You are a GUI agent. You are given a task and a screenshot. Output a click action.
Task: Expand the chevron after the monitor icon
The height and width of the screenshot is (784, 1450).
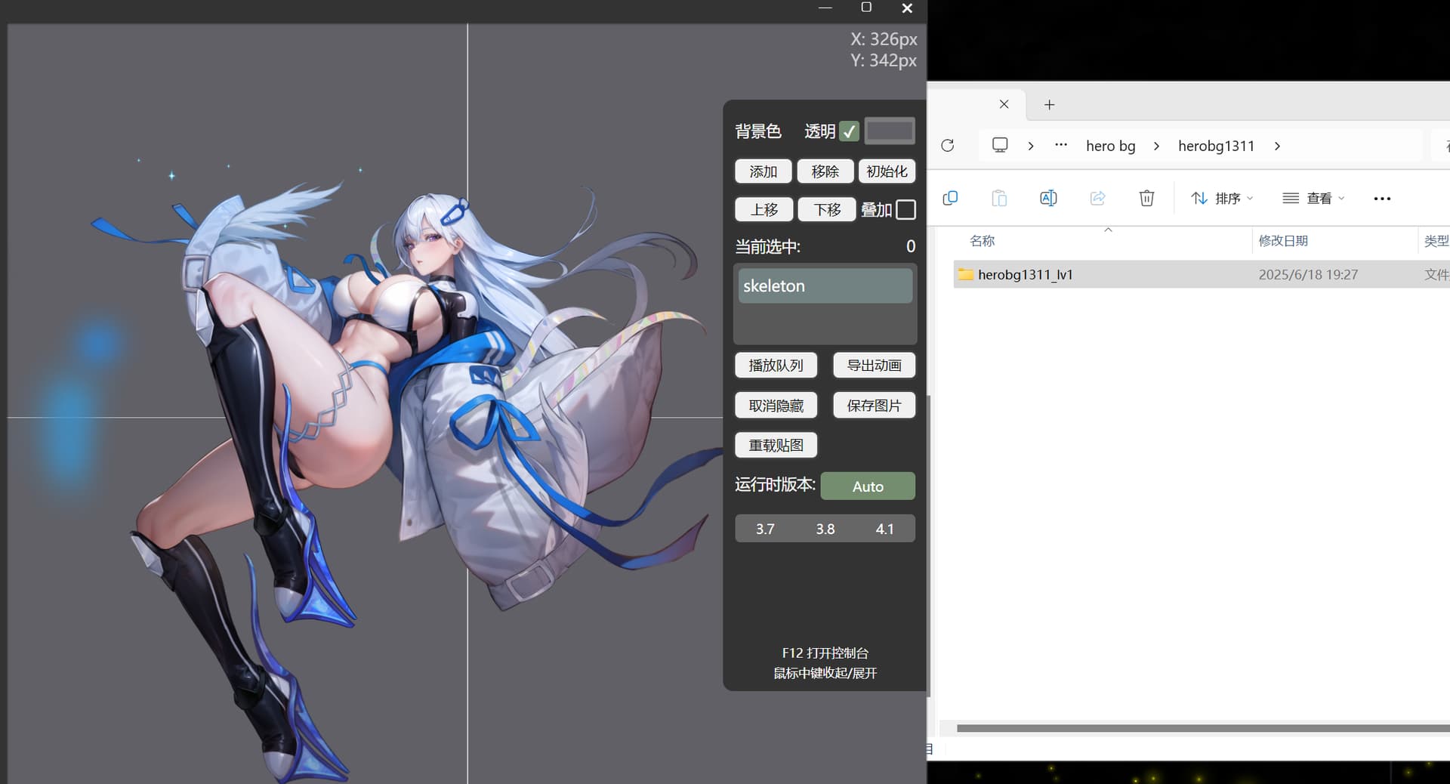pos(1031,146)
